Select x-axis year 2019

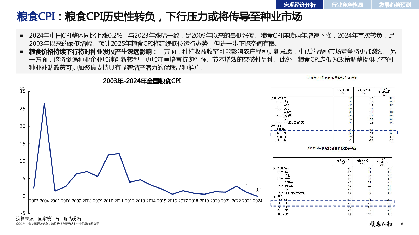[204, 201]
